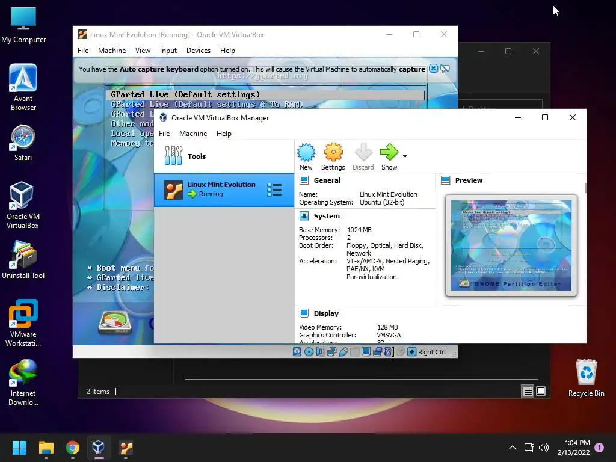Click the optical disk icon in the VM status bar

[x=309, y=352]
